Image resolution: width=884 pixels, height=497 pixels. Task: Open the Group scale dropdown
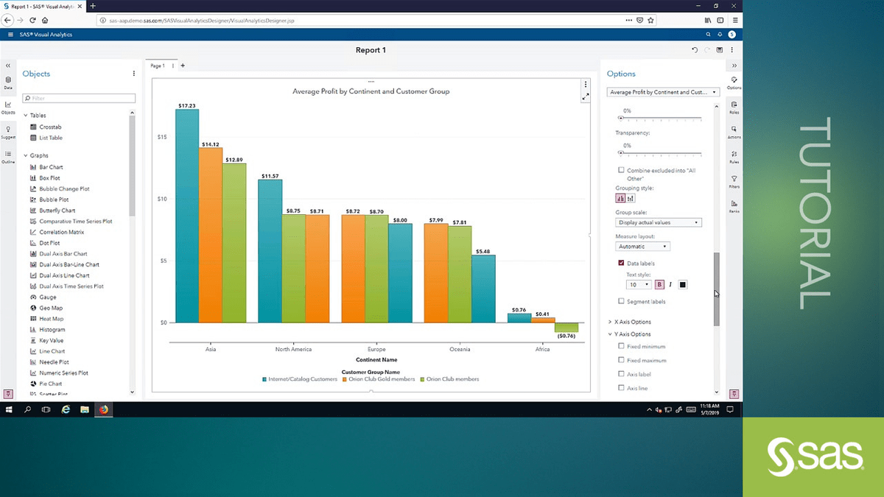659,222
